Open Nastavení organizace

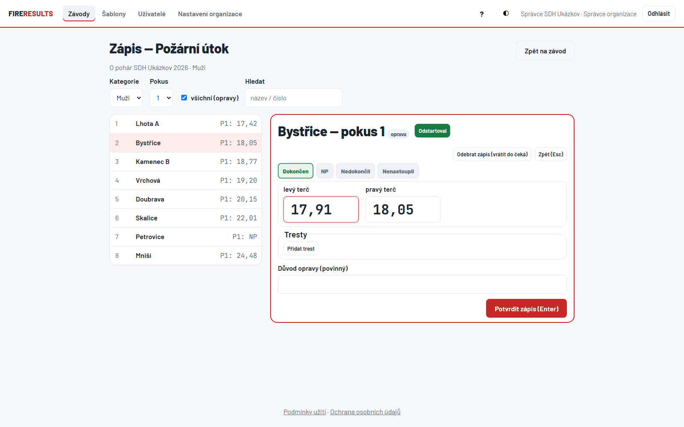(x=210, y=14)
